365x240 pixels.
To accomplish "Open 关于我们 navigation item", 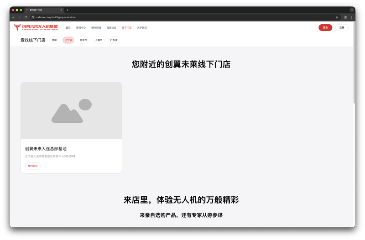I will (142, 28).
